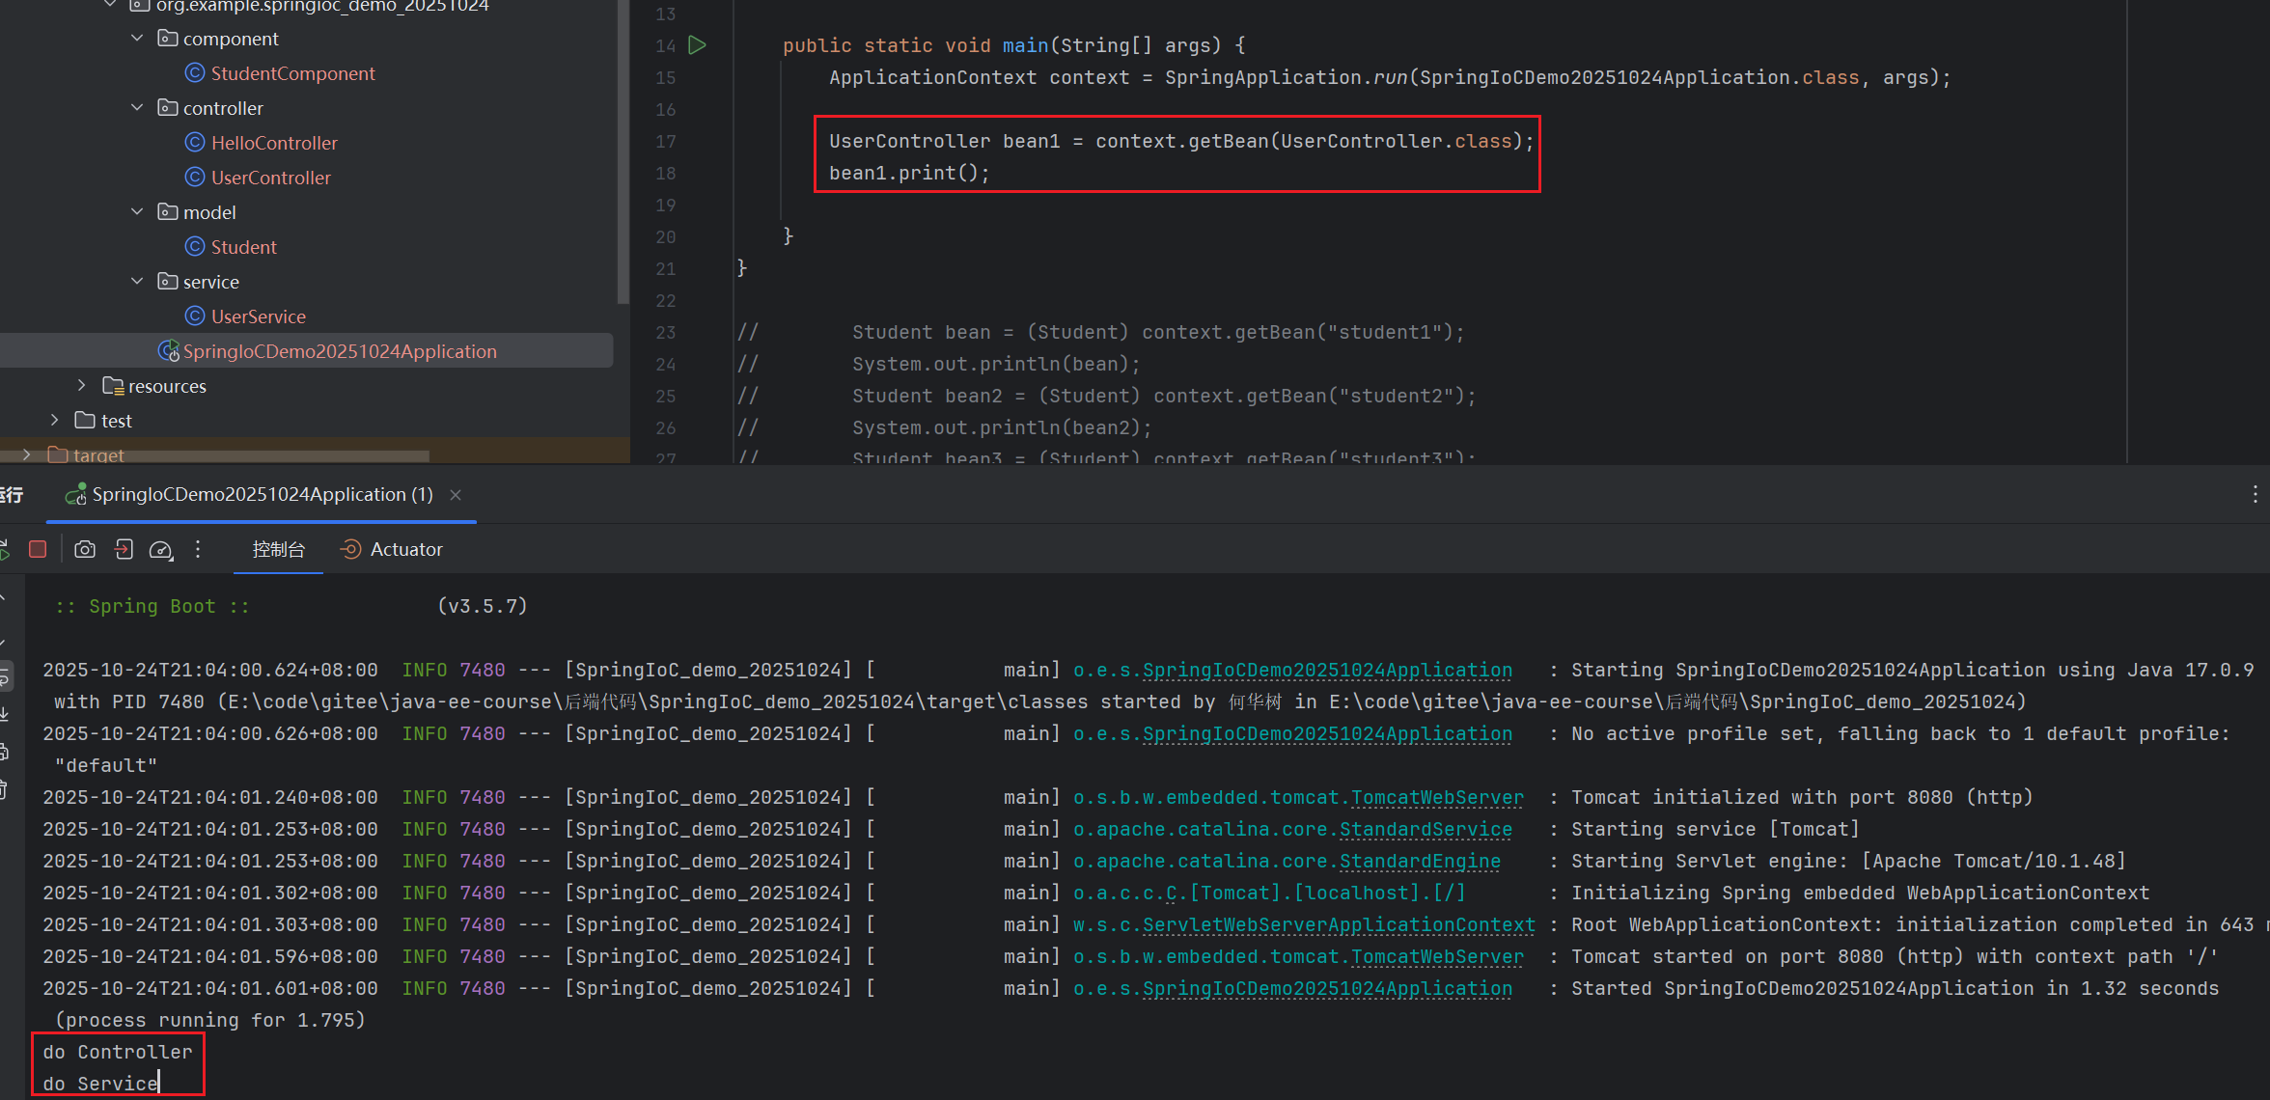This screenshot has height=1100, width=2270.
Task: Click the ServletWebServerApplicationContext log link
Action: [1338, 924]
